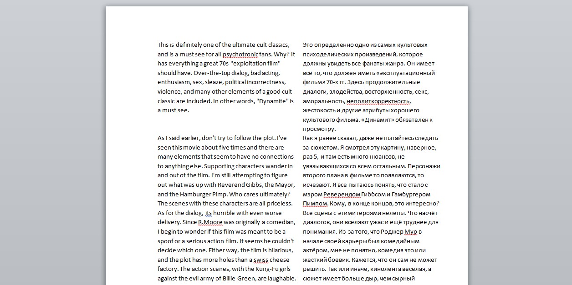572x285 pixels.
Task: Click the underlined word "swiss"
Action: pyautogui.click(x=261, y=260)
